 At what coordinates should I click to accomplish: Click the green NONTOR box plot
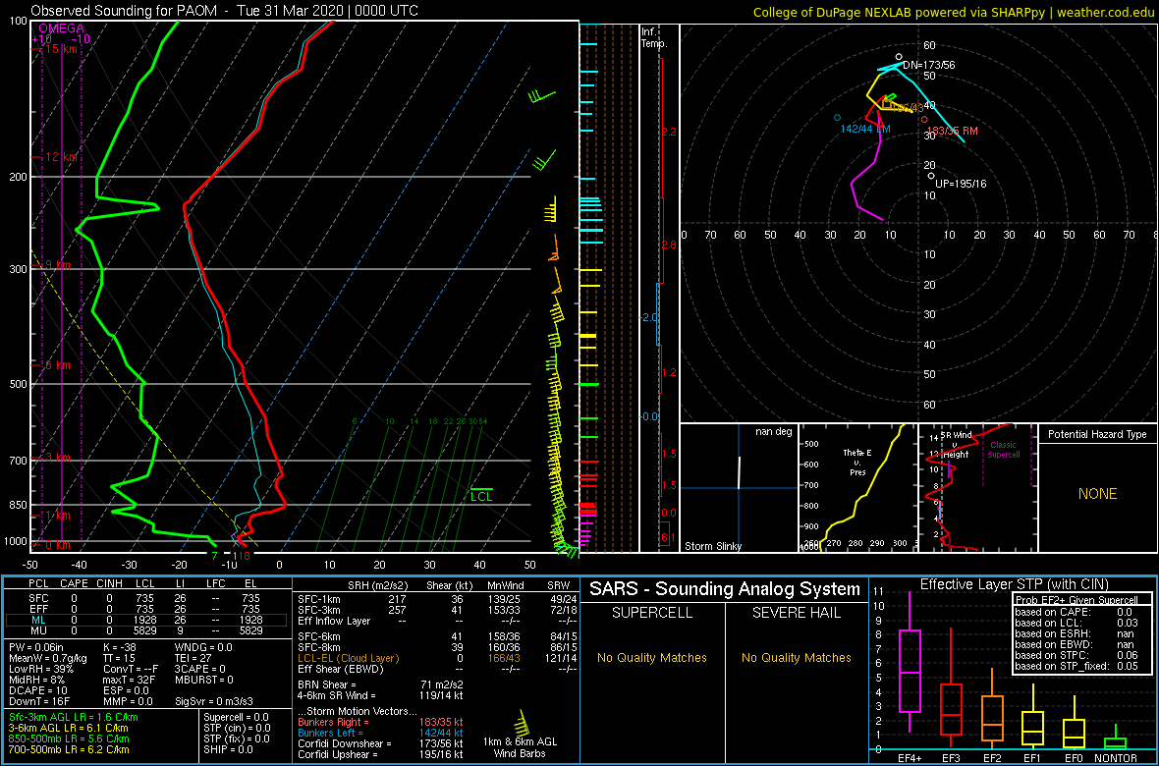tap(1116, 739)
